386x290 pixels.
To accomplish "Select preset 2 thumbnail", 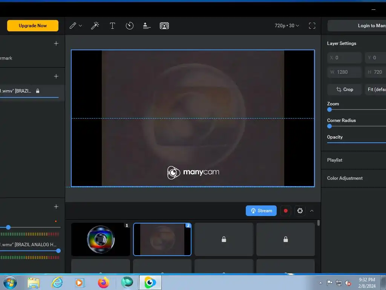I will (x=162, y=239).
